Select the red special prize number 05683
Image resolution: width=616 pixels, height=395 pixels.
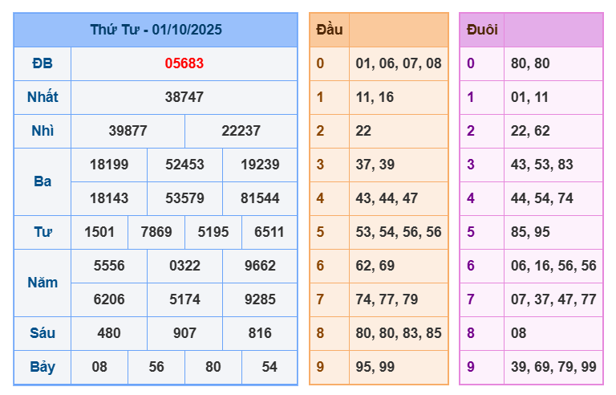point(184,63)
